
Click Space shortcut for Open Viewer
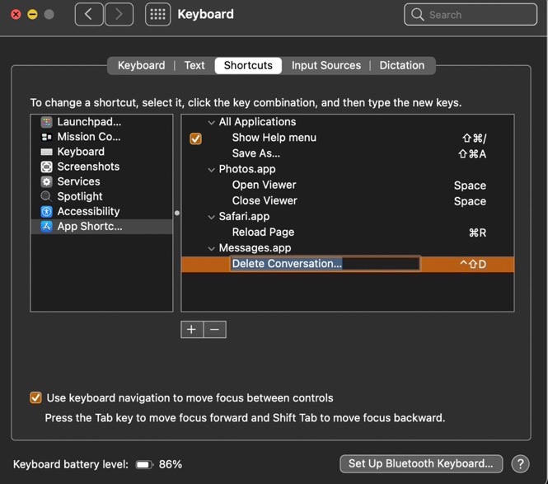pyautogui.click(x=470, y=186)
